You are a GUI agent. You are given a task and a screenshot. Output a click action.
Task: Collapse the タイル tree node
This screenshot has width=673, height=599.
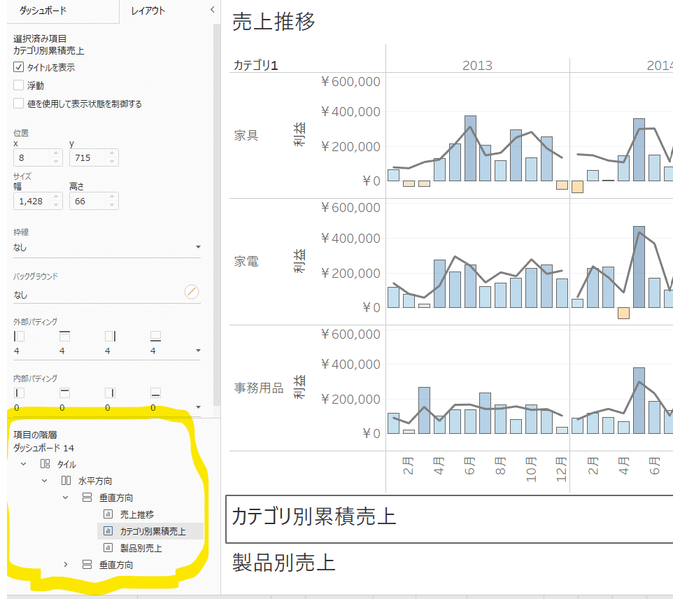(23, 464)
